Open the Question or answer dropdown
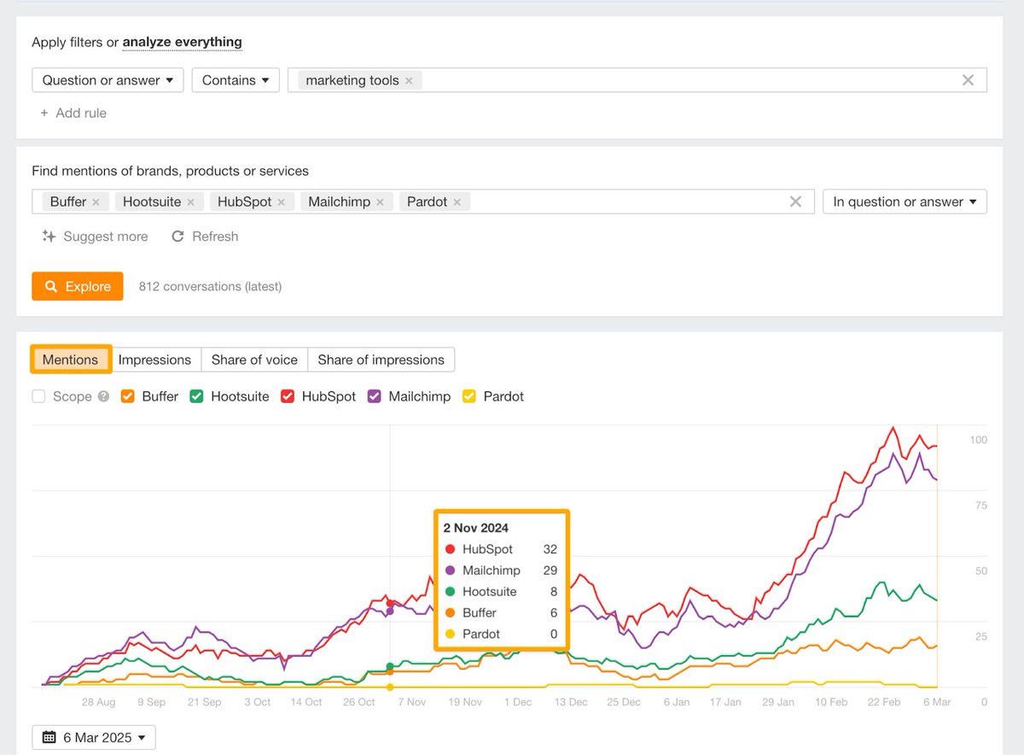The image size is (1024, 755). point(108,80)
